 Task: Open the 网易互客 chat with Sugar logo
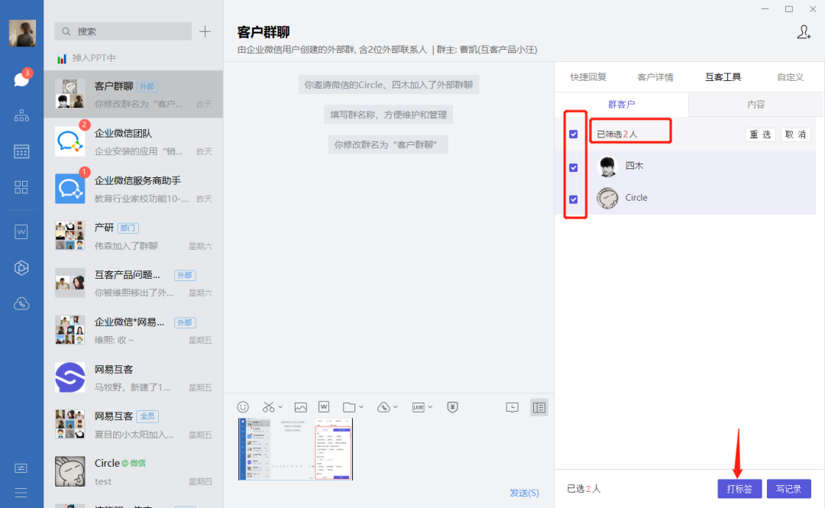[x=134, y=377]
